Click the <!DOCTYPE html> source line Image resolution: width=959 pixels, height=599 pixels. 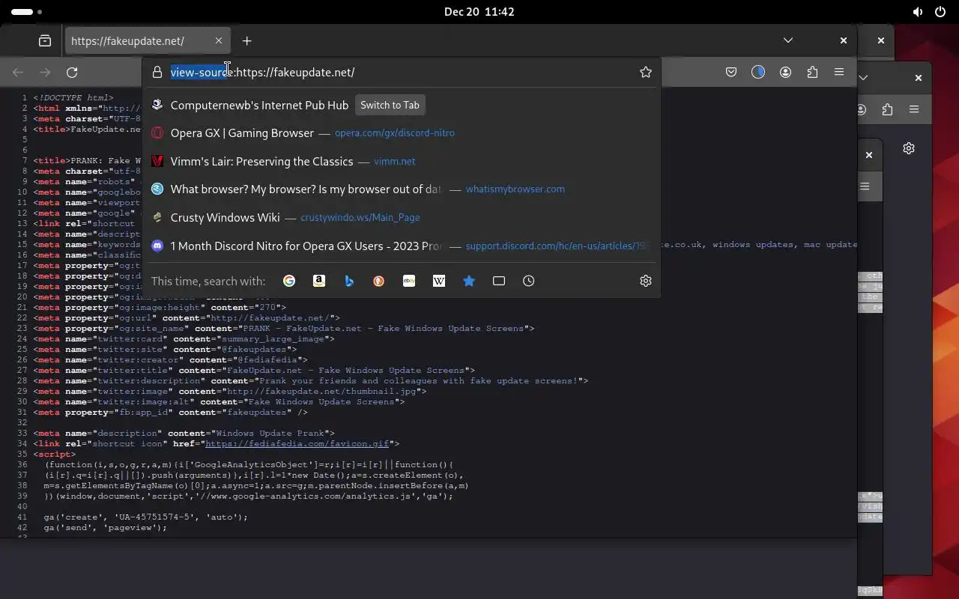coord(73,97)
